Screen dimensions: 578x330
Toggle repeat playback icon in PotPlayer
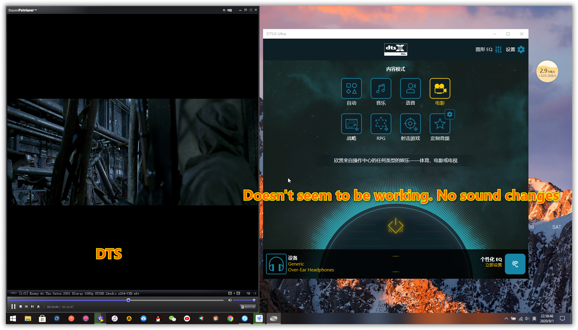click(248, 293)
